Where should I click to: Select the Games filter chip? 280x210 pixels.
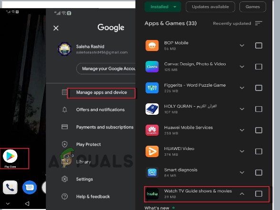pyautogui.click(x=252, y=7)
